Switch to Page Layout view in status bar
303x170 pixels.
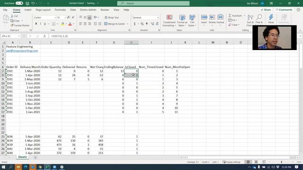tap(256, 162)
